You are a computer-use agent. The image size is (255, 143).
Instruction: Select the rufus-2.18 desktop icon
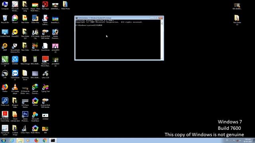[x=45, y=74]
